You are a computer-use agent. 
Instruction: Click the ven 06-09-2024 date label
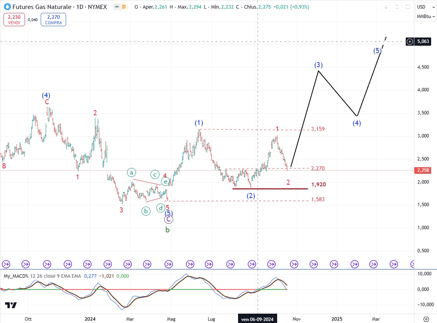[257, 319]
